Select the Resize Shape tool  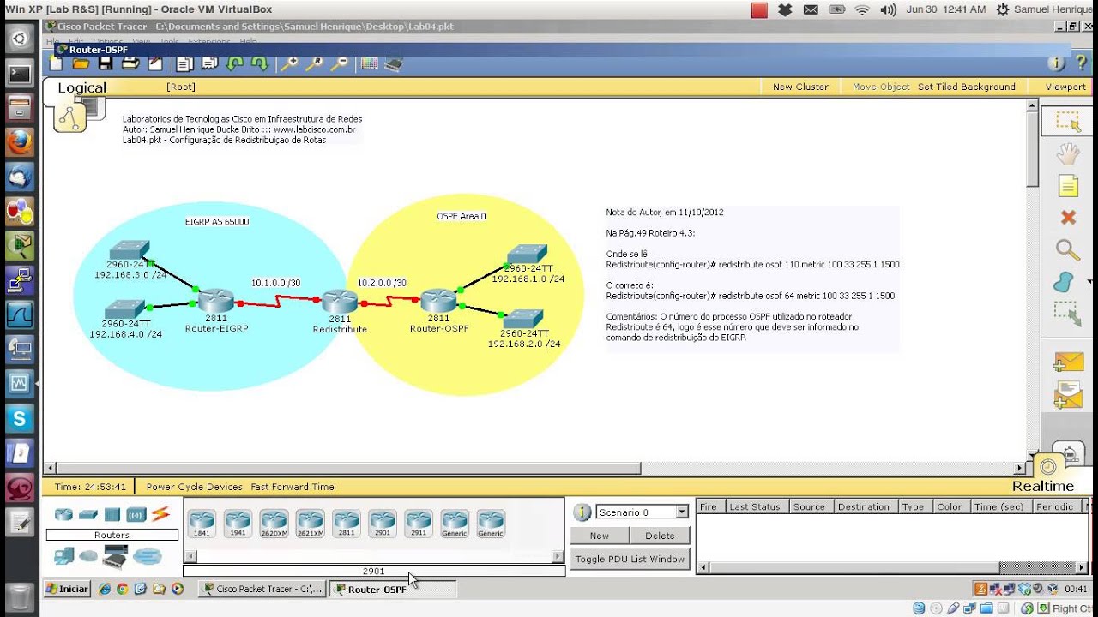[x=1067, y=314]
